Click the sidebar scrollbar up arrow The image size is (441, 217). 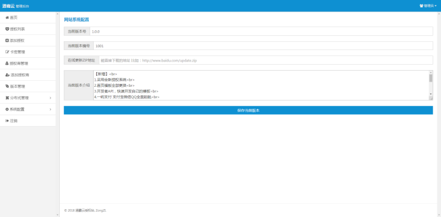(57, 14)
